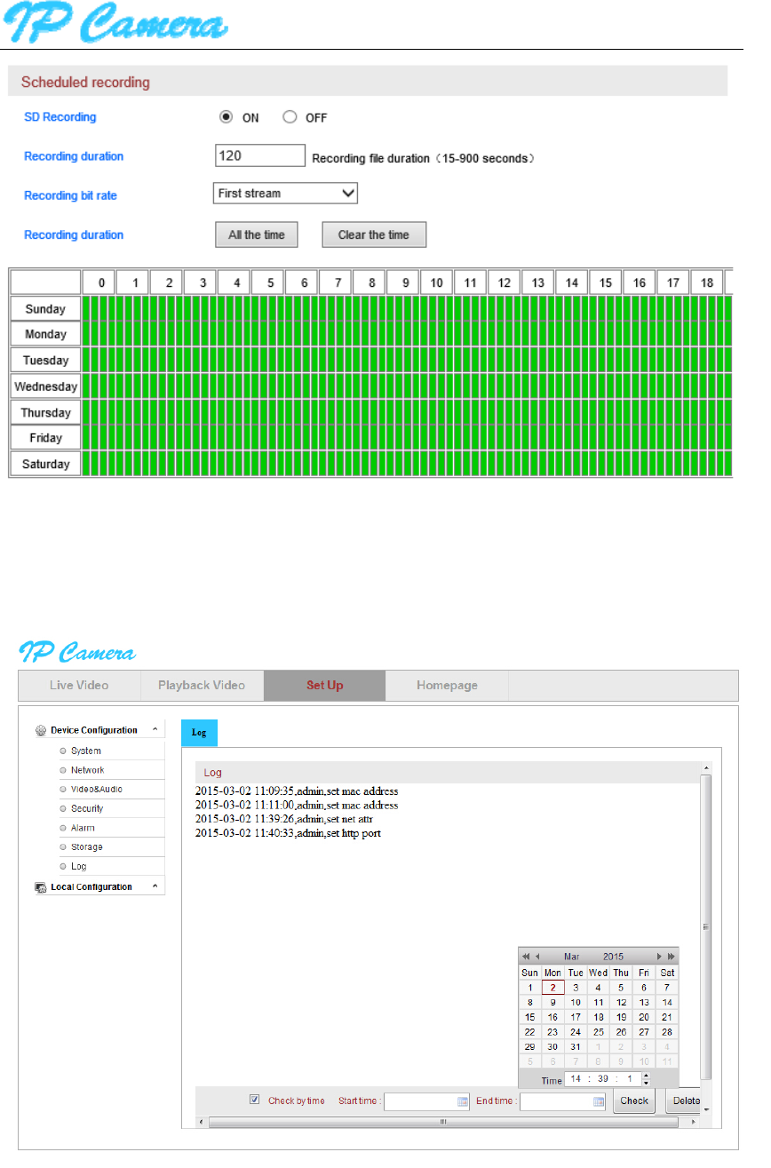Screen dimensions: 771x1168
Task: Go to next month in calendar
Action: pos(659,957)
